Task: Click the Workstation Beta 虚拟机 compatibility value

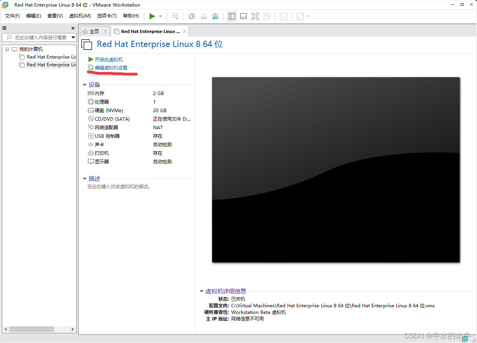Action: coord(258,312)
